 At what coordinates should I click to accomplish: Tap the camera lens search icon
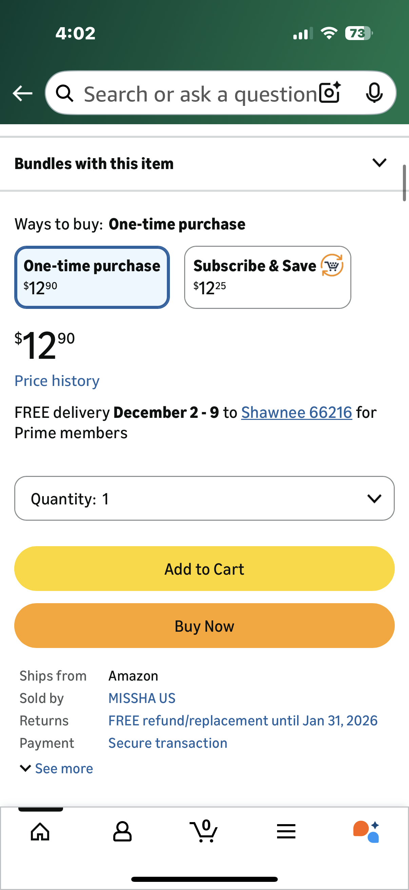coord(330,93)
